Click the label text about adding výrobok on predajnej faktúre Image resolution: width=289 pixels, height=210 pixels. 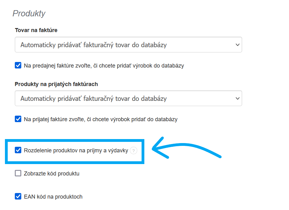(x=104, y=66)
